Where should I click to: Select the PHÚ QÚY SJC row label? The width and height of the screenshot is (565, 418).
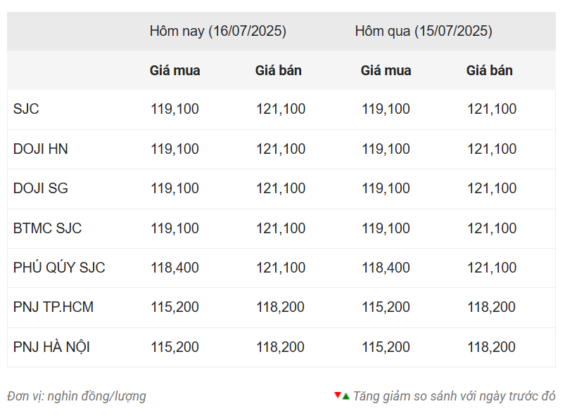tap(59, 268)
